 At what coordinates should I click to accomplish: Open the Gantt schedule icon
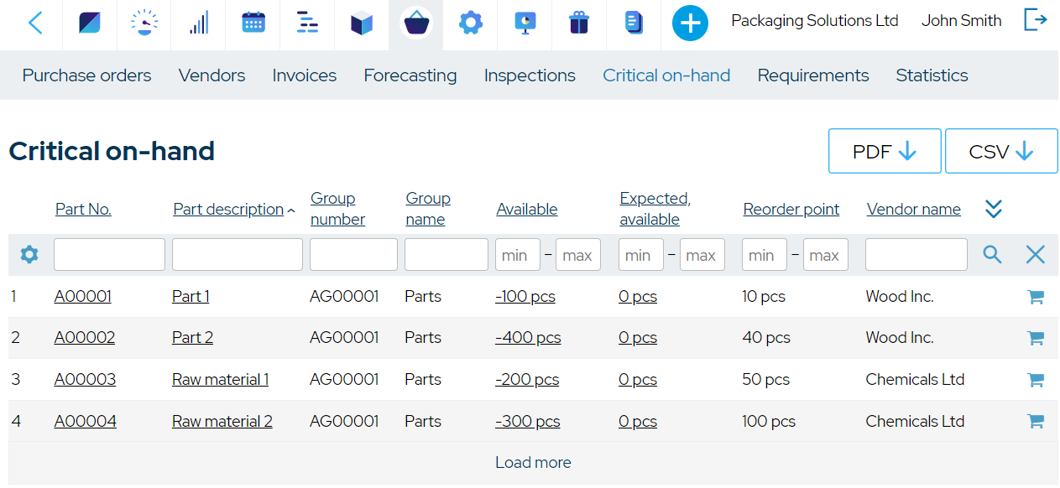click(306, 23)
